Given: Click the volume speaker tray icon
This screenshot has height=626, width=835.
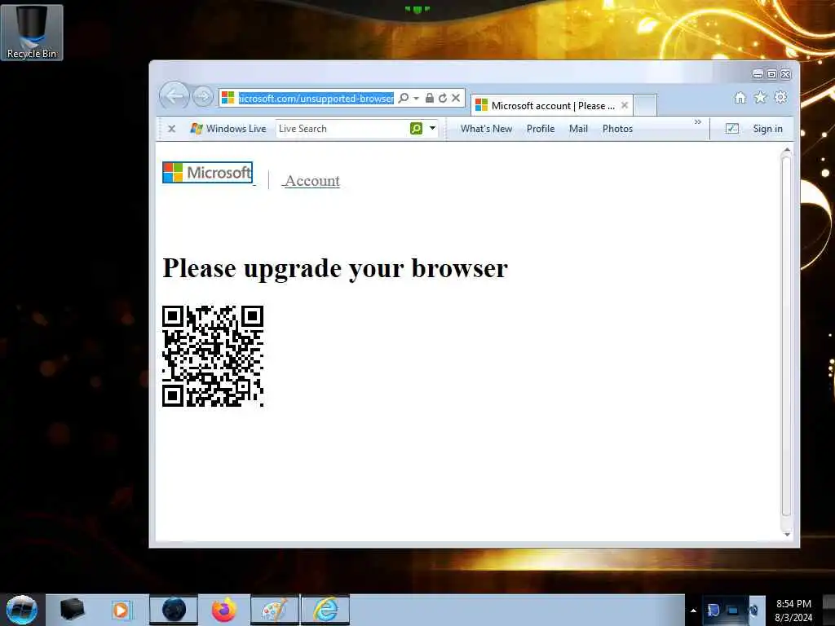Looking at the screenshot, I should [x=753, y=611].
